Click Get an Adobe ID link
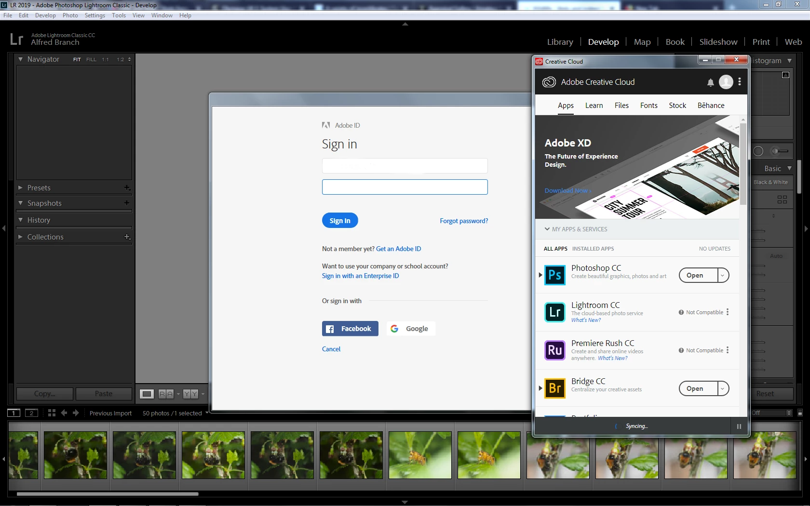This screenshot has width=810, height=506. (398, 249)
